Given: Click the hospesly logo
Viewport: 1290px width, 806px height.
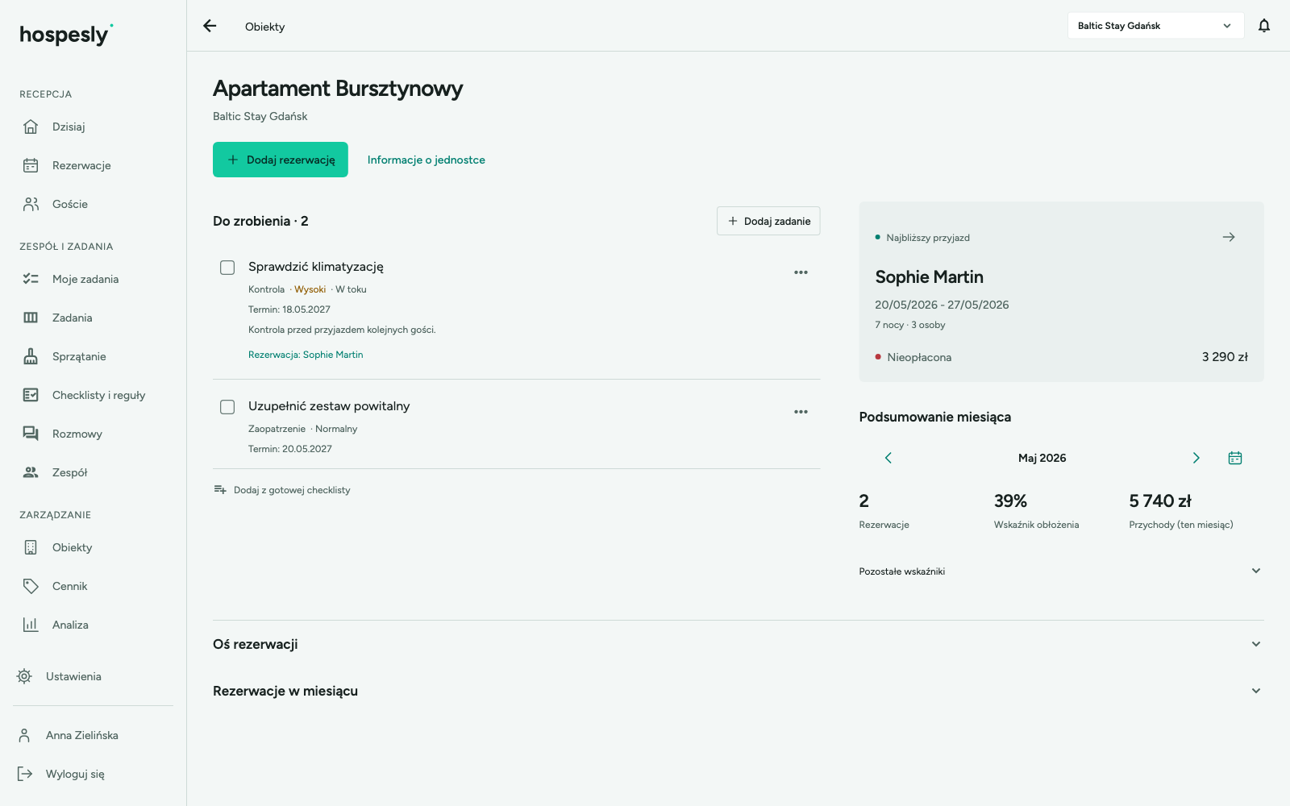Looking at the screenshot, I should (x=66, y=35).
